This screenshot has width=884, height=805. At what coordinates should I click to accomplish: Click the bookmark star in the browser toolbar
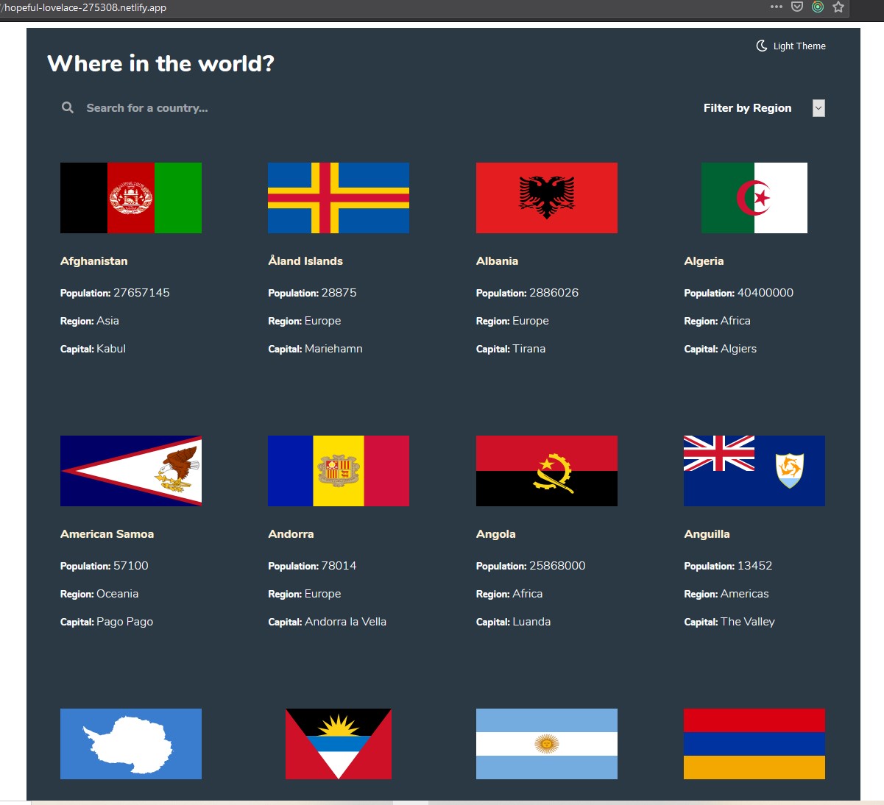click(838, 7)
